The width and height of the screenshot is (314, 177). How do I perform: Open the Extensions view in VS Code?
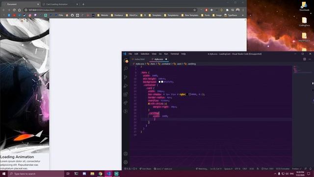click(x=126, y=94)
